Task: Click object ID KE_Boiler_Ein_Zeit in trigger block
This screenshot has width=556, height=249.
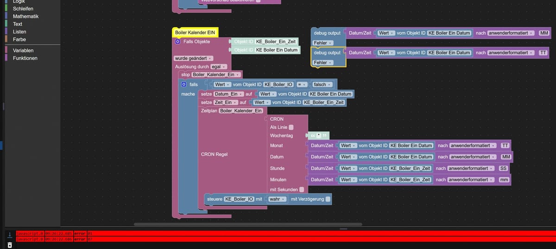Action: 276,42
